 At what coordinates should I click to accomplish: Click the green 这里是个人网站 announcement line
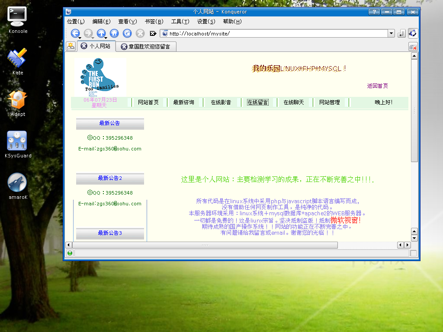(x=277, y=179)
